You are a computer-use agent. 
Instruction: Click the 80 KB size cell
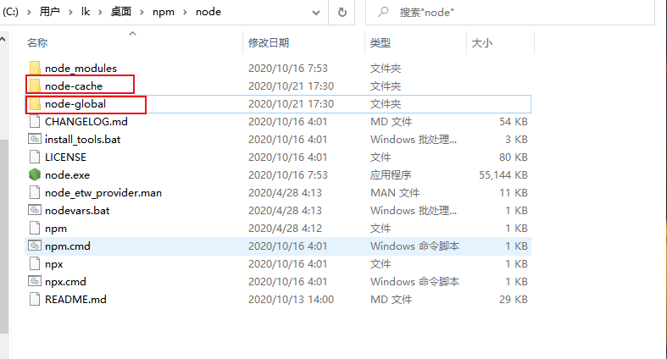click(514, 157)
